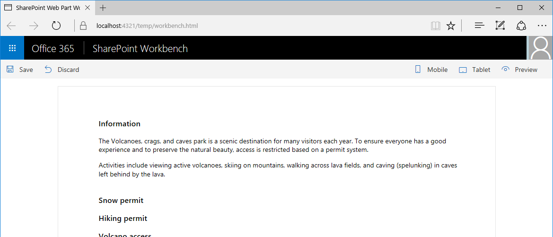Expand the Snow permit section
The width and height of the screenshot is (553, 237).
click(x=121, y=201)
